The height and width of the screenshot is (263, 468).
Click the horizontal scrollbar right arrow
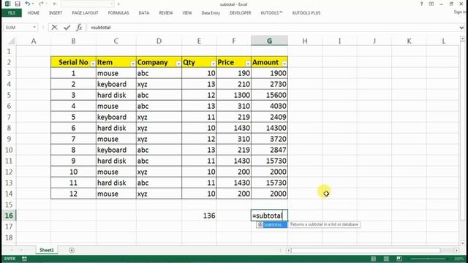(456, 251)
